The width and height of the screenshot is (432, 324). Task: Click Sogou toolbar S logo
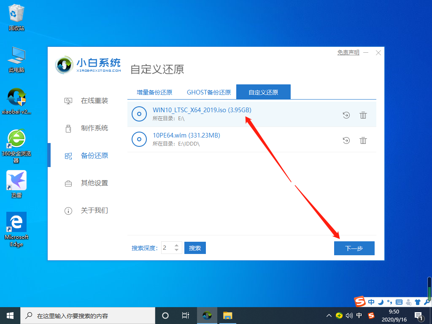click(359, 301)
